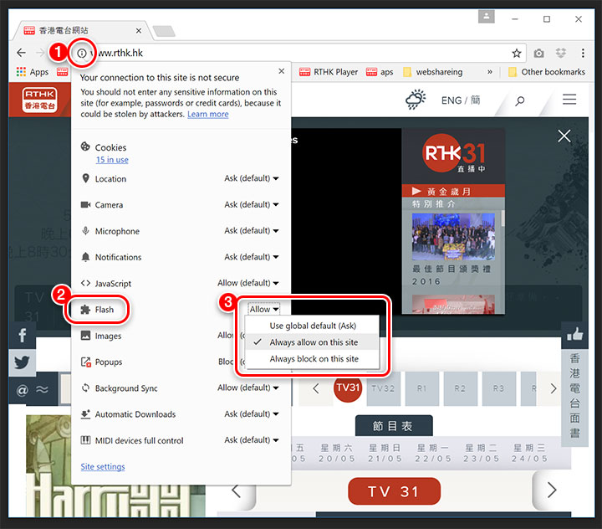This screenshot has height=529, width=602.
Task: Select the TV32 channel button
Action: [x=382, y=388]
